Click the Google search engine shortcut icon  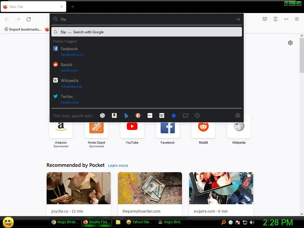pos(102,115)
